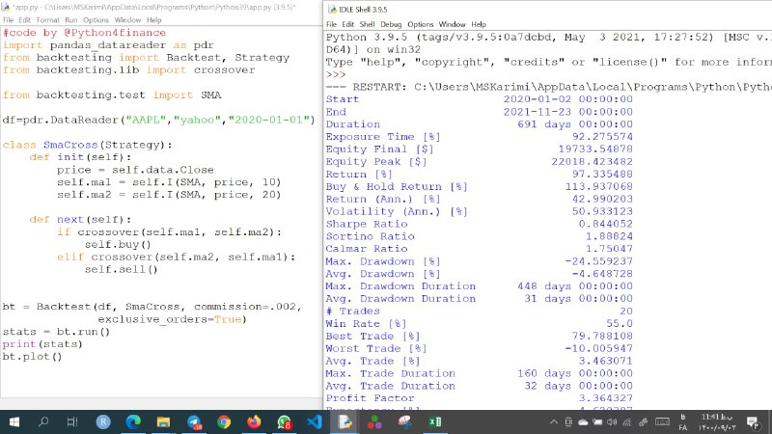Open Excel from taskbar
Screen dimensions: 772x434
pyautogui.click(x=435, y=421)
